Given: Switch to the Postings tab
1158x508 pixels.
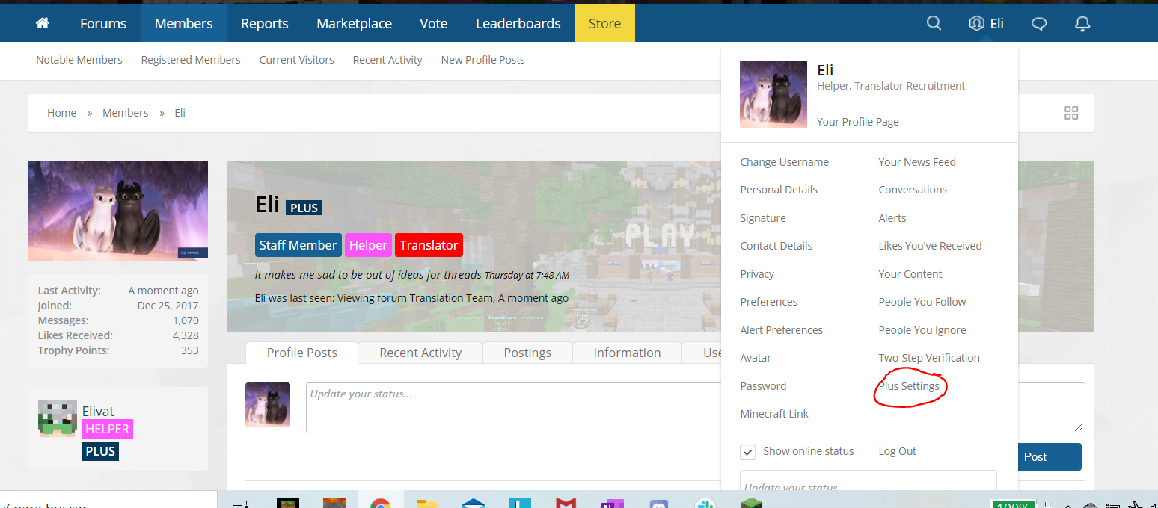Looking at the screenshot, I should tap(527, 353).
